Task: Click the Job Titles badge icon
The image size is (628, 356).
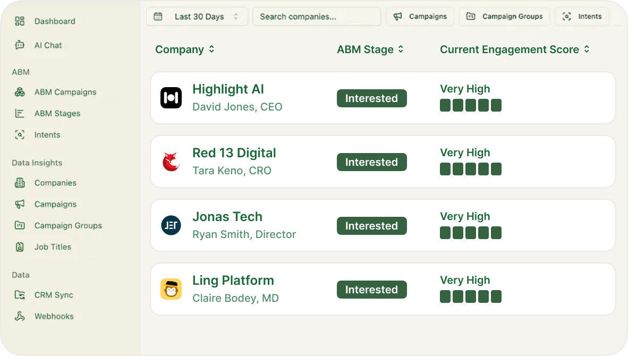Action: click(20, 247)
